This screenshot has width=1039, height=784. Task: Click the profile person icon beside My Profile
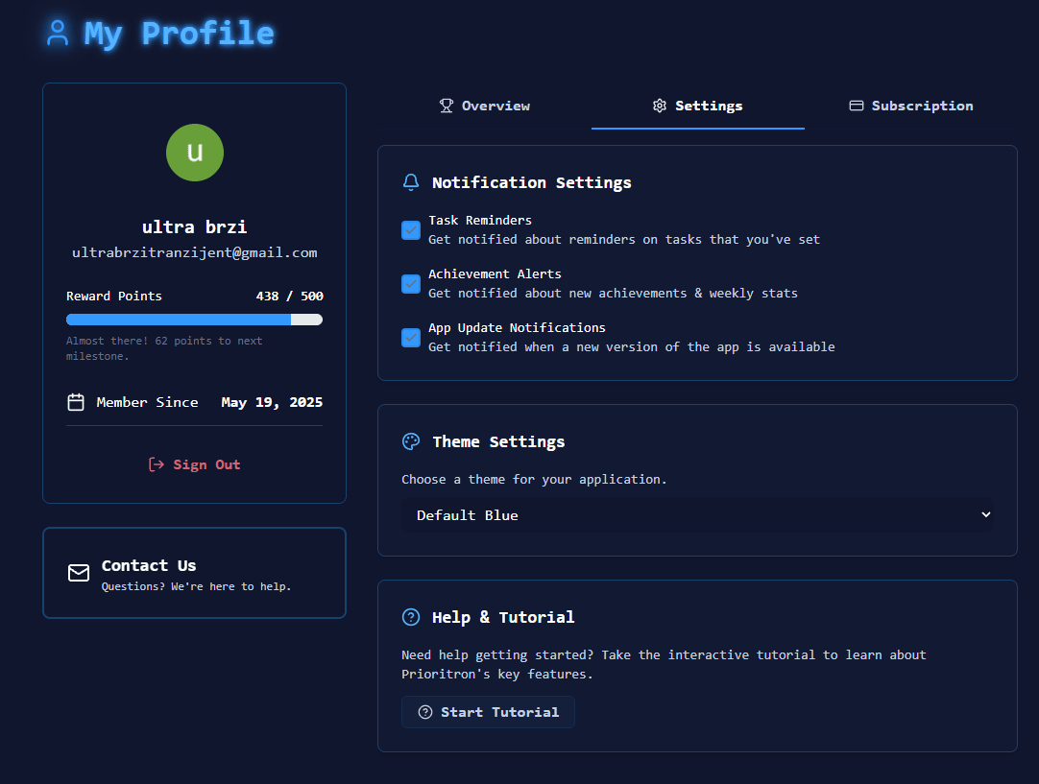coord(58,34)
